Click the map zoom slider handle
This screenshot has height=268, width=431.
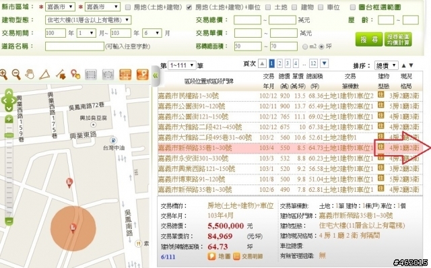pos(9,135)
